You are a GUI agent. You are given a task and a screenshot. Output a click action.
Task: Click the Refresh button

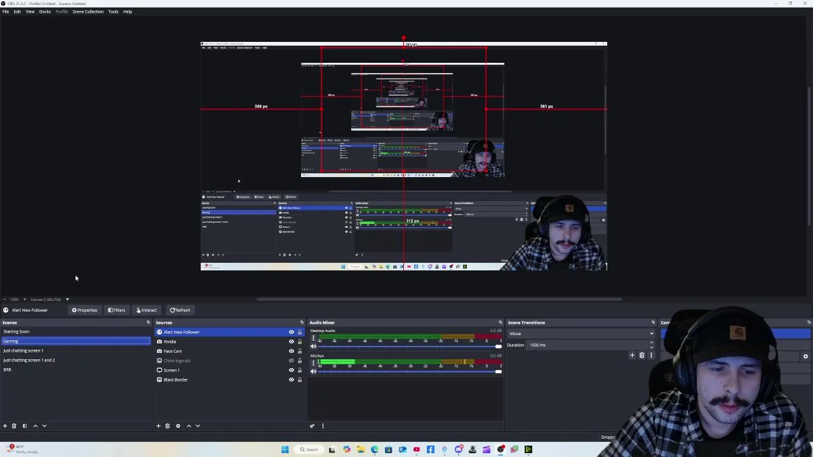click(x=180, y=310)
